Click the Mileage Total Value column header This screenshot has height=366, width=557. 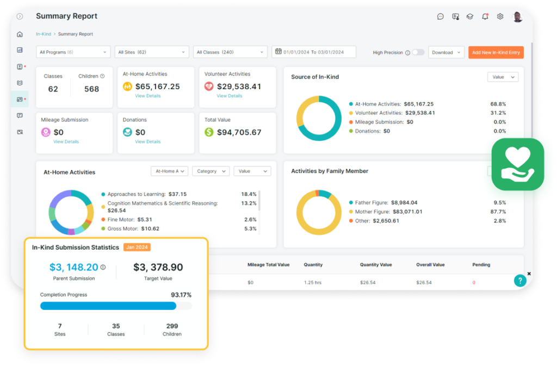[x=268, y=265]
